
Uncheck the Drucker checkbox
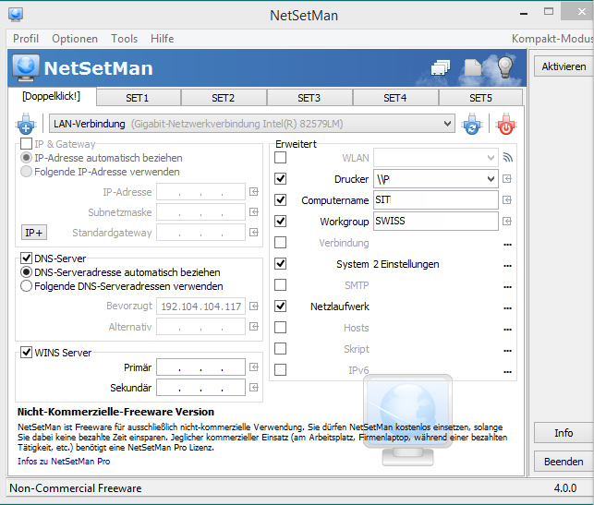point(280,179)
